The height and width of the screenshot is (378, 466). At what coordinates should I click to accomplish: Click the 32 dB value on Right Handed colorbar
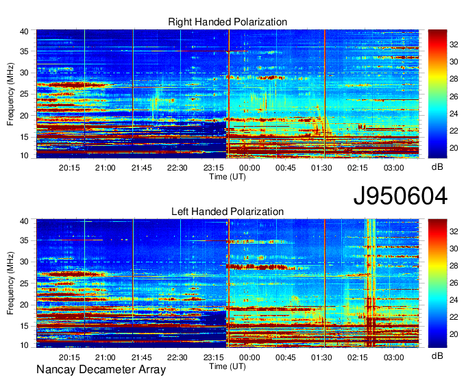[454, 45]
